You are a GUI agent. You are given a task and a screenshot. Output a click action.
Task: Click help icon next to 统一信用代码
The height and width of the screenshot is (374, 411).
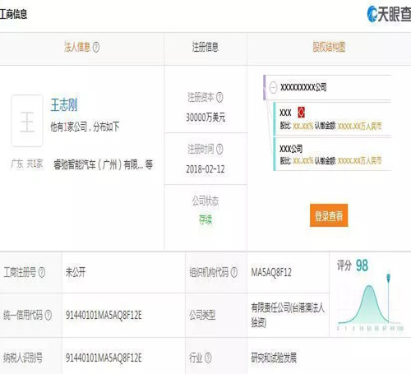click(x=48, y=315)
